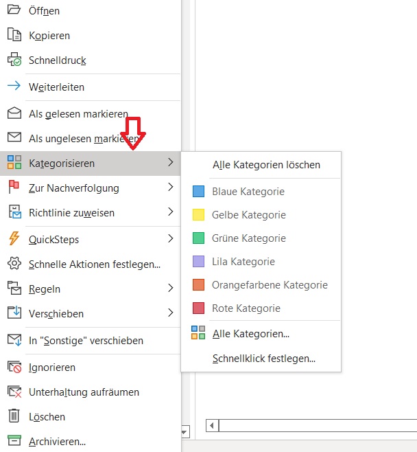Click the Richtlinie zuweisen icon
Viewport: 417px width, 452px height.
pyautogui.click(x=14, y=212)
